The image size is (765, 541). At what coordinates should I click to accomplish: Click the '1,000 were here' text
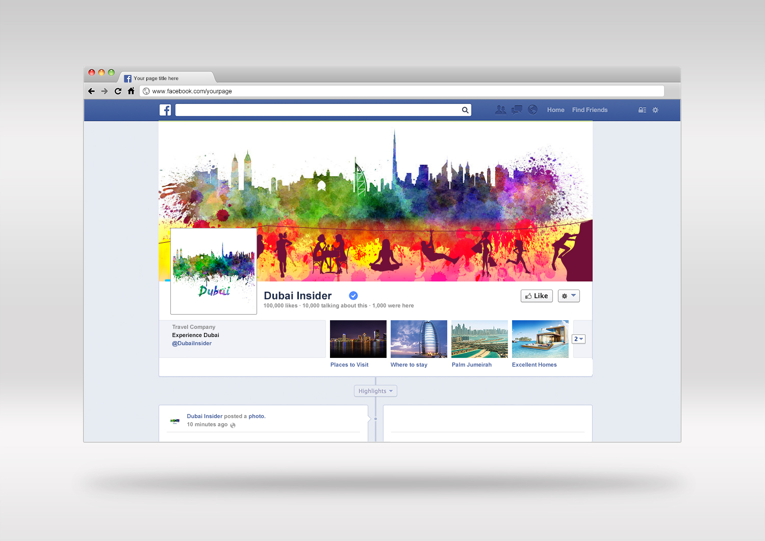coord(393,306)
